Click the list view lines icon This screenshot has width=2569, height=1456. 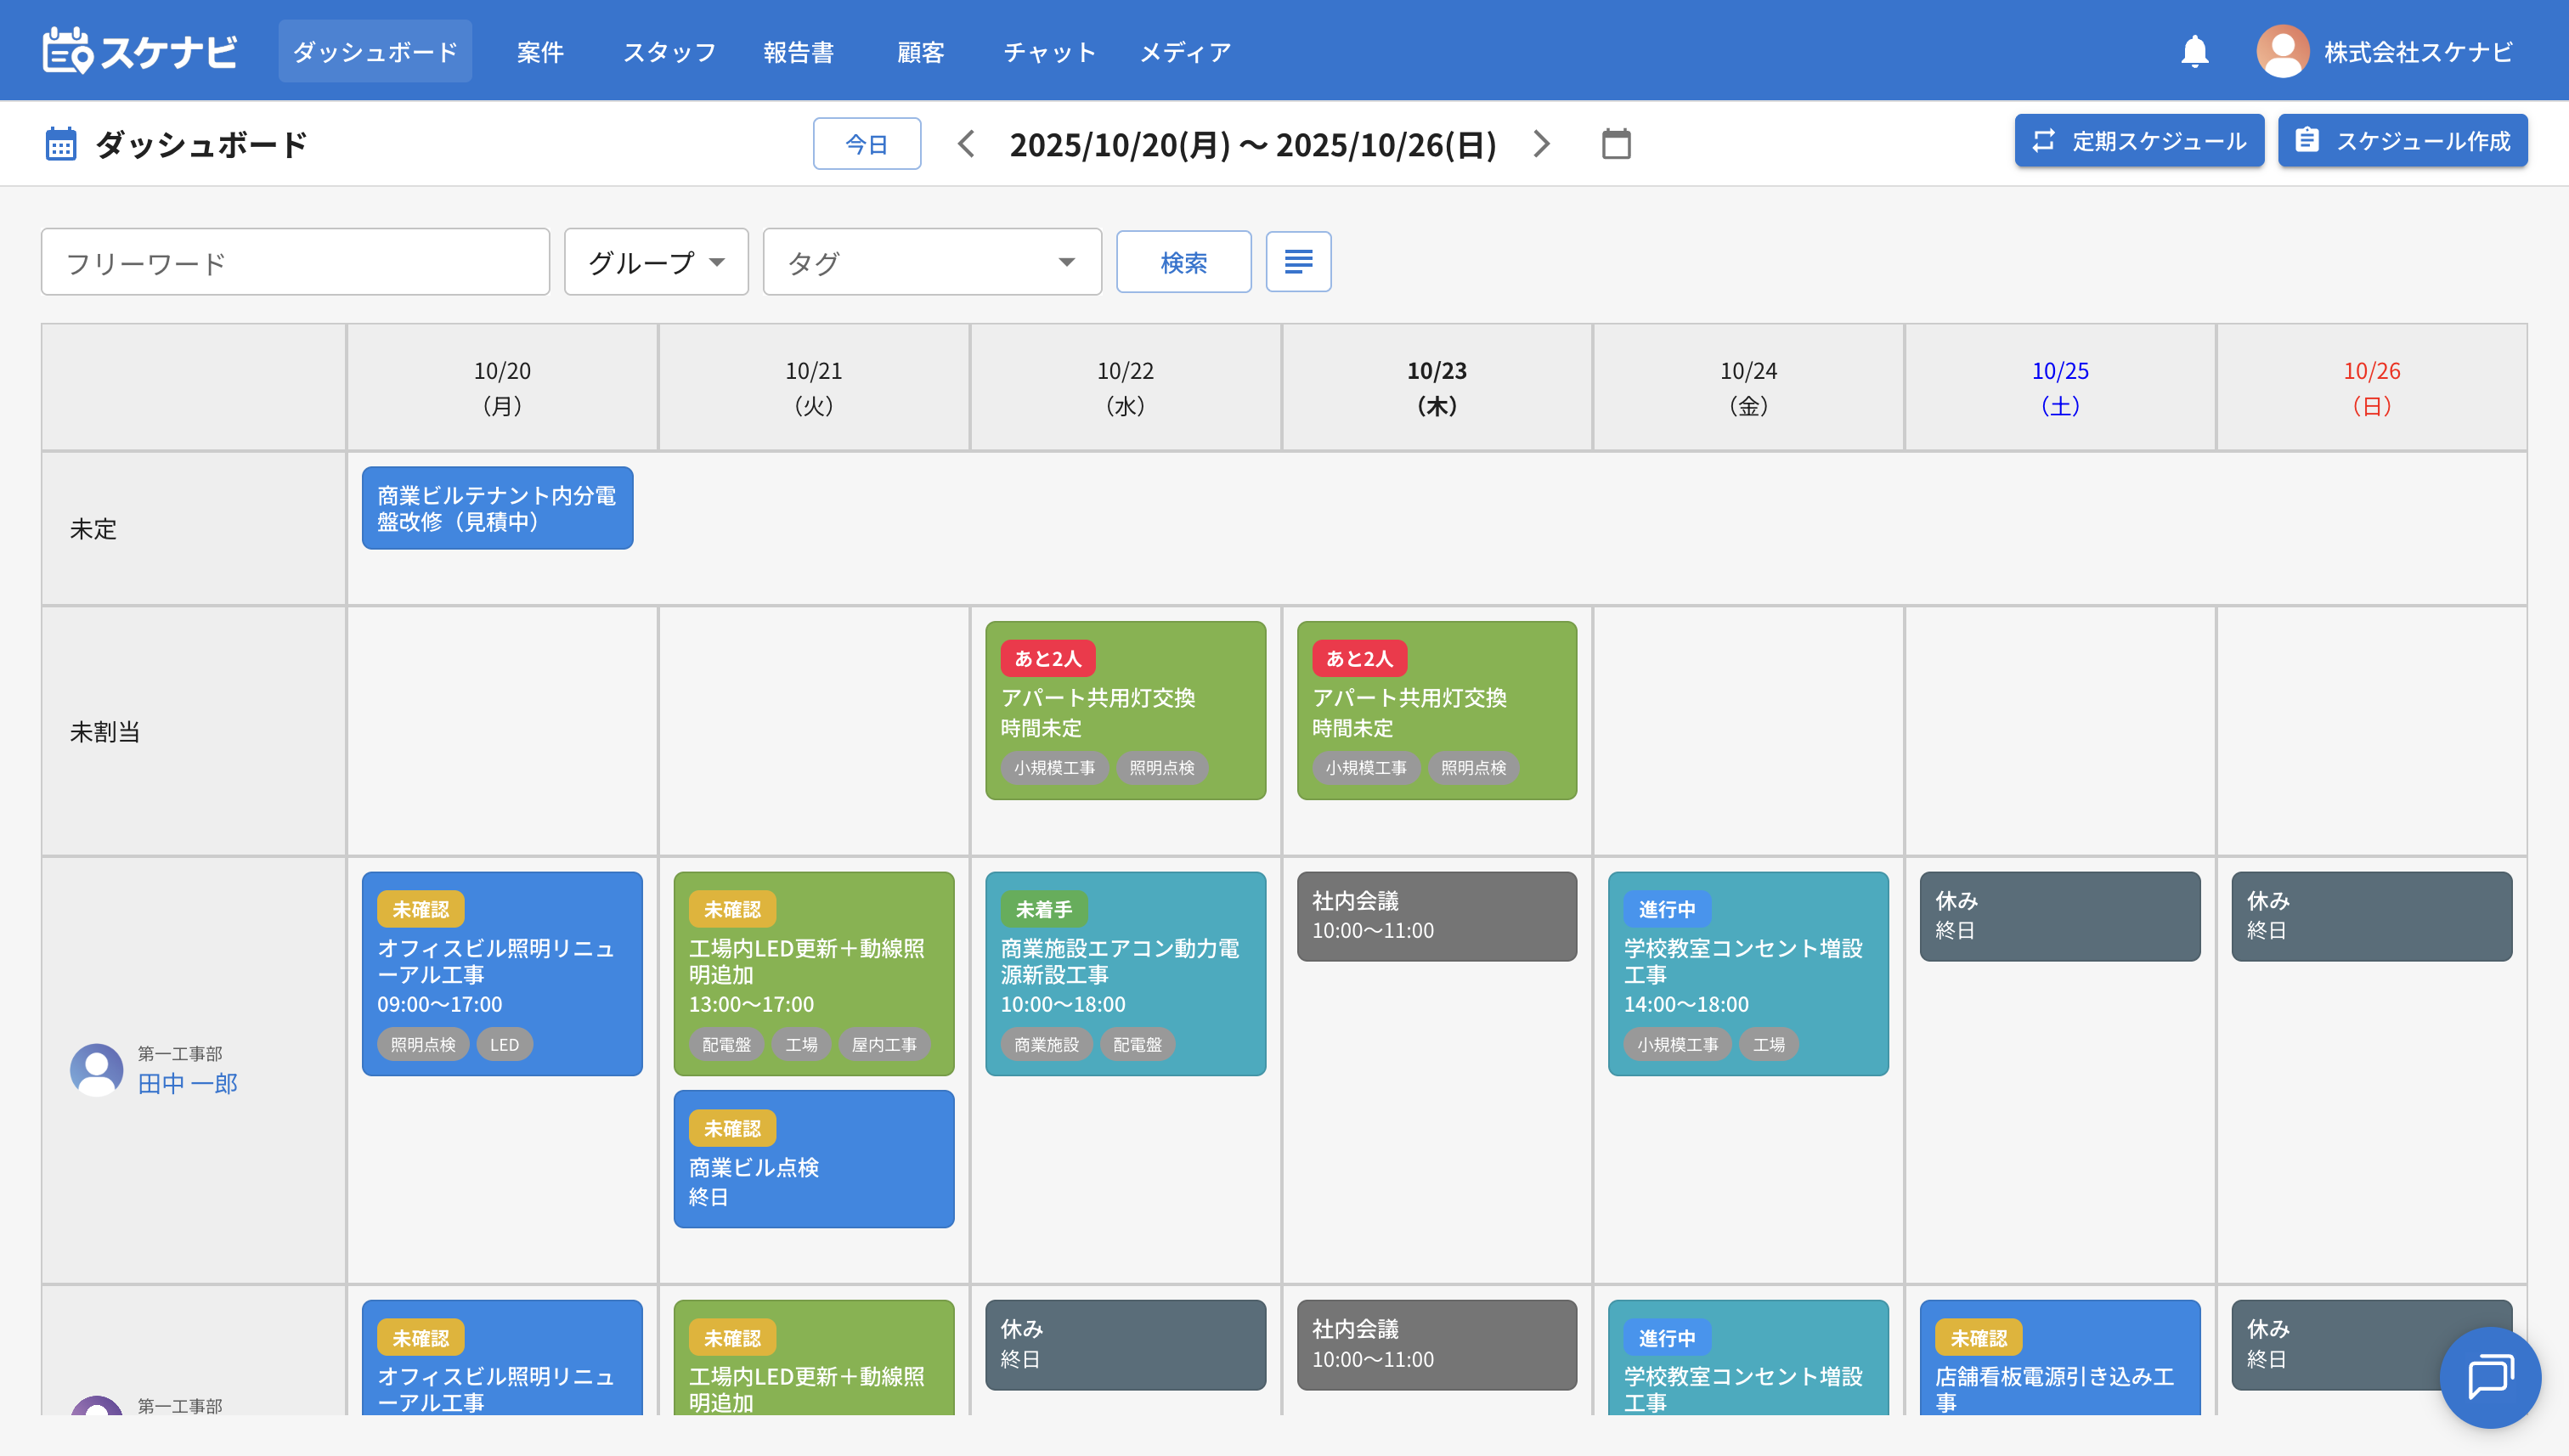pos(1298,262)
